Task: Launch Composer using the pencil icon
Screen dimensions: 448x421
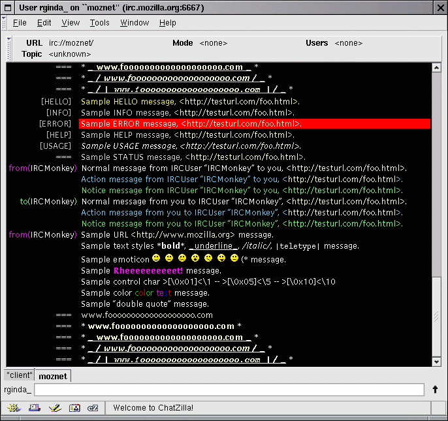Action: pyautogui.click(x=55, y=408)
